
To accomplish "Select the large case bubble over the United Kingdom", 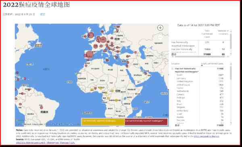I will [x=91, y=35].
